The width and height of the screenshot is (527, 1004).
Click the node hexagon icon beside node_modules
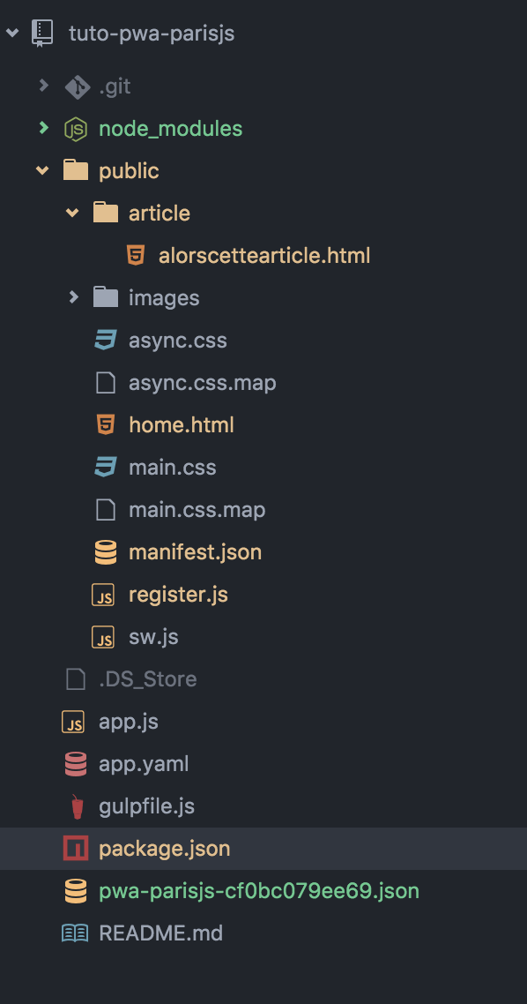[x=76, y=128]
